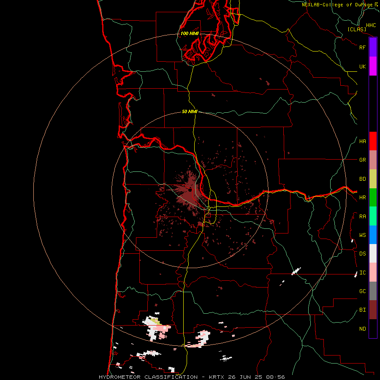
Task: Select the red HA legend color swatch
Action: pos(373,141)
